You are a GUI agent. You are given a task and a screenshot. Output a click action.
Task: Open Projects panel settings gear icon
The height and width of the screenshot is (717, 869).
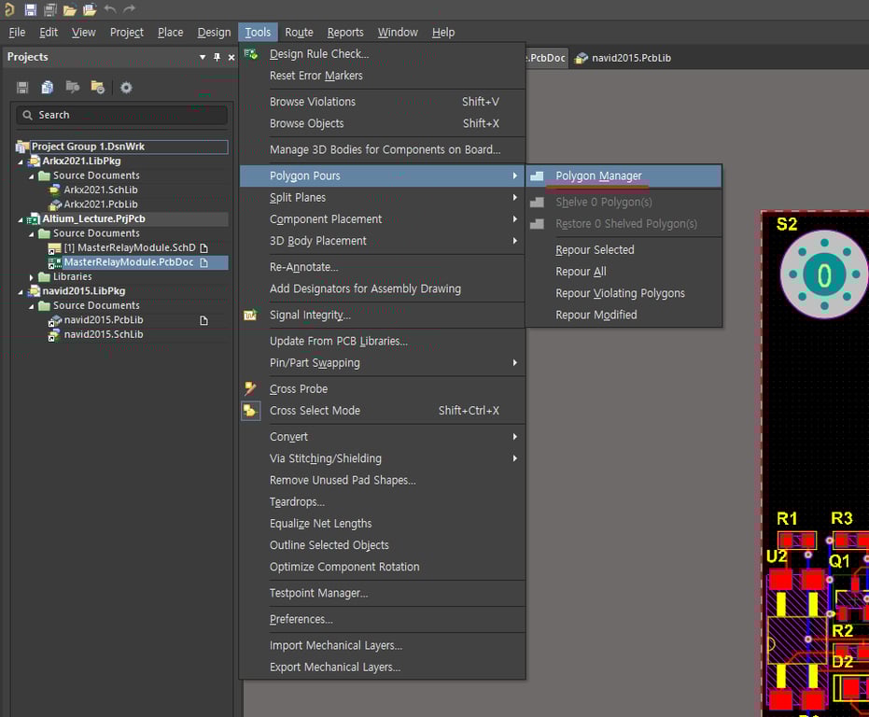point(126,88)
